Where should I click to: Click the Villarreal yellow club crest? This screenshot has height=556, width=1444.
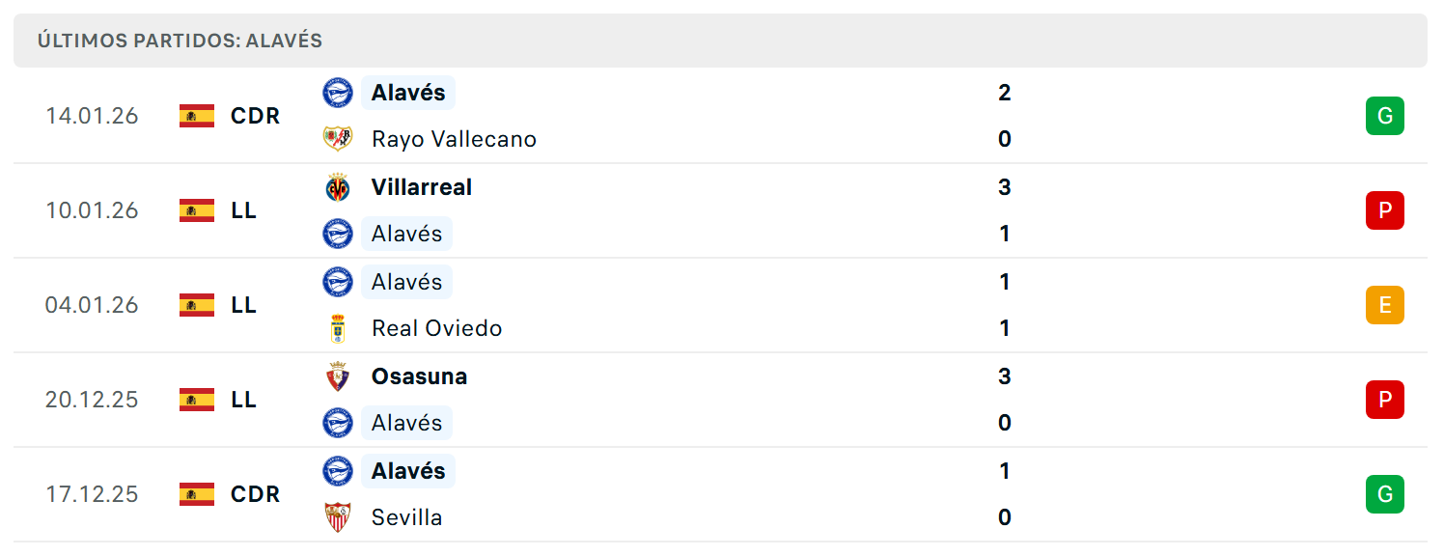click(338, 187)
